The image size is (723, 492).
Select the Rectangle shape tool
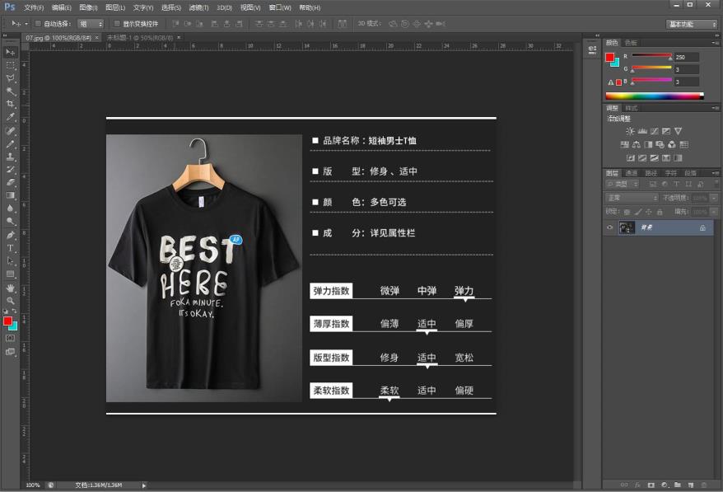pos(10,274)
